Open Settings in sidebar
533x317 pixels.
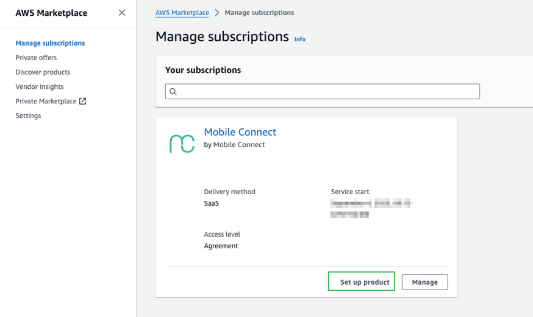pos(28,116)
